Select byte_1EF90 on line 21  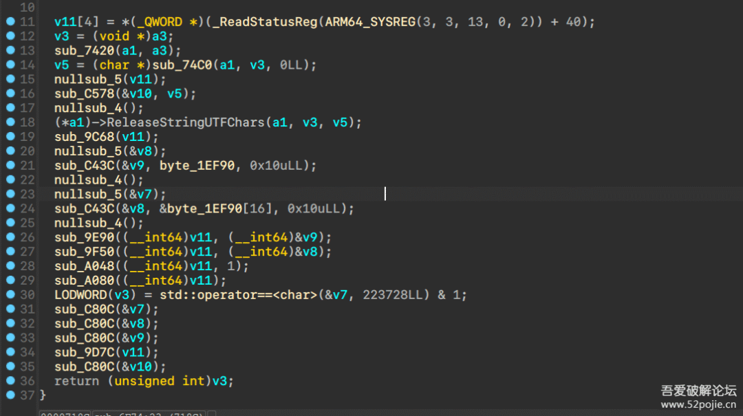pyautogui.click(x=197, y=165)
